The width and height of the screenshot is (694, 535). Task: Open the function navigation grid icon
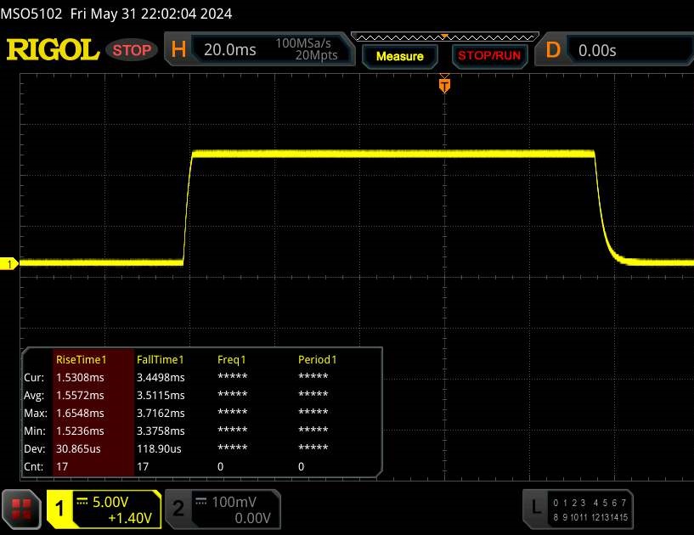(22, 509)
